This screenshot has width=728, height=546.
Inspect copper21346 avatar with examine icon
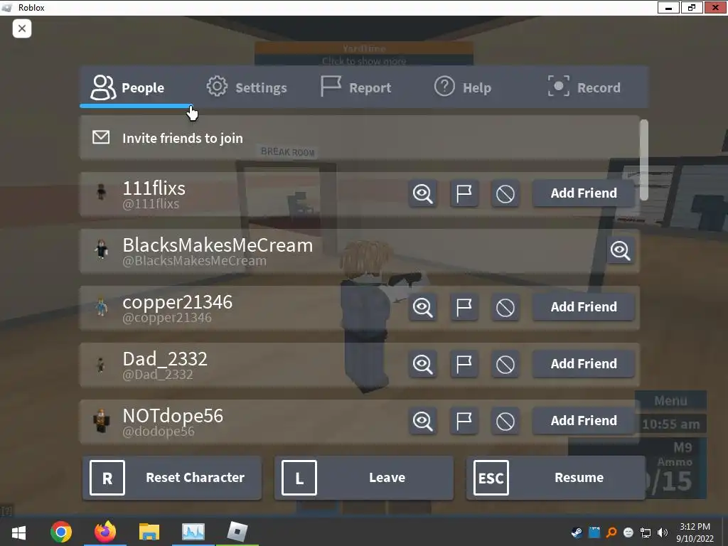coord(422,307)
